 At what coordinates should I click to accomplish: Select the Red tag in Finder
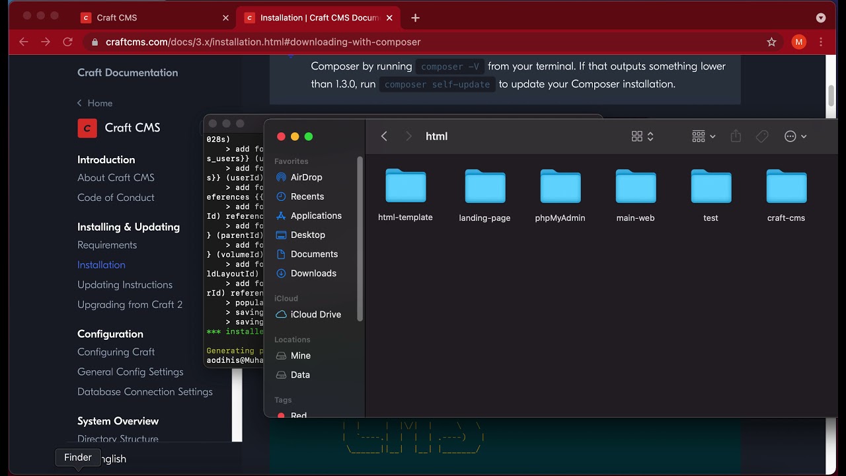pyautogui.click(x=291, y=415)
